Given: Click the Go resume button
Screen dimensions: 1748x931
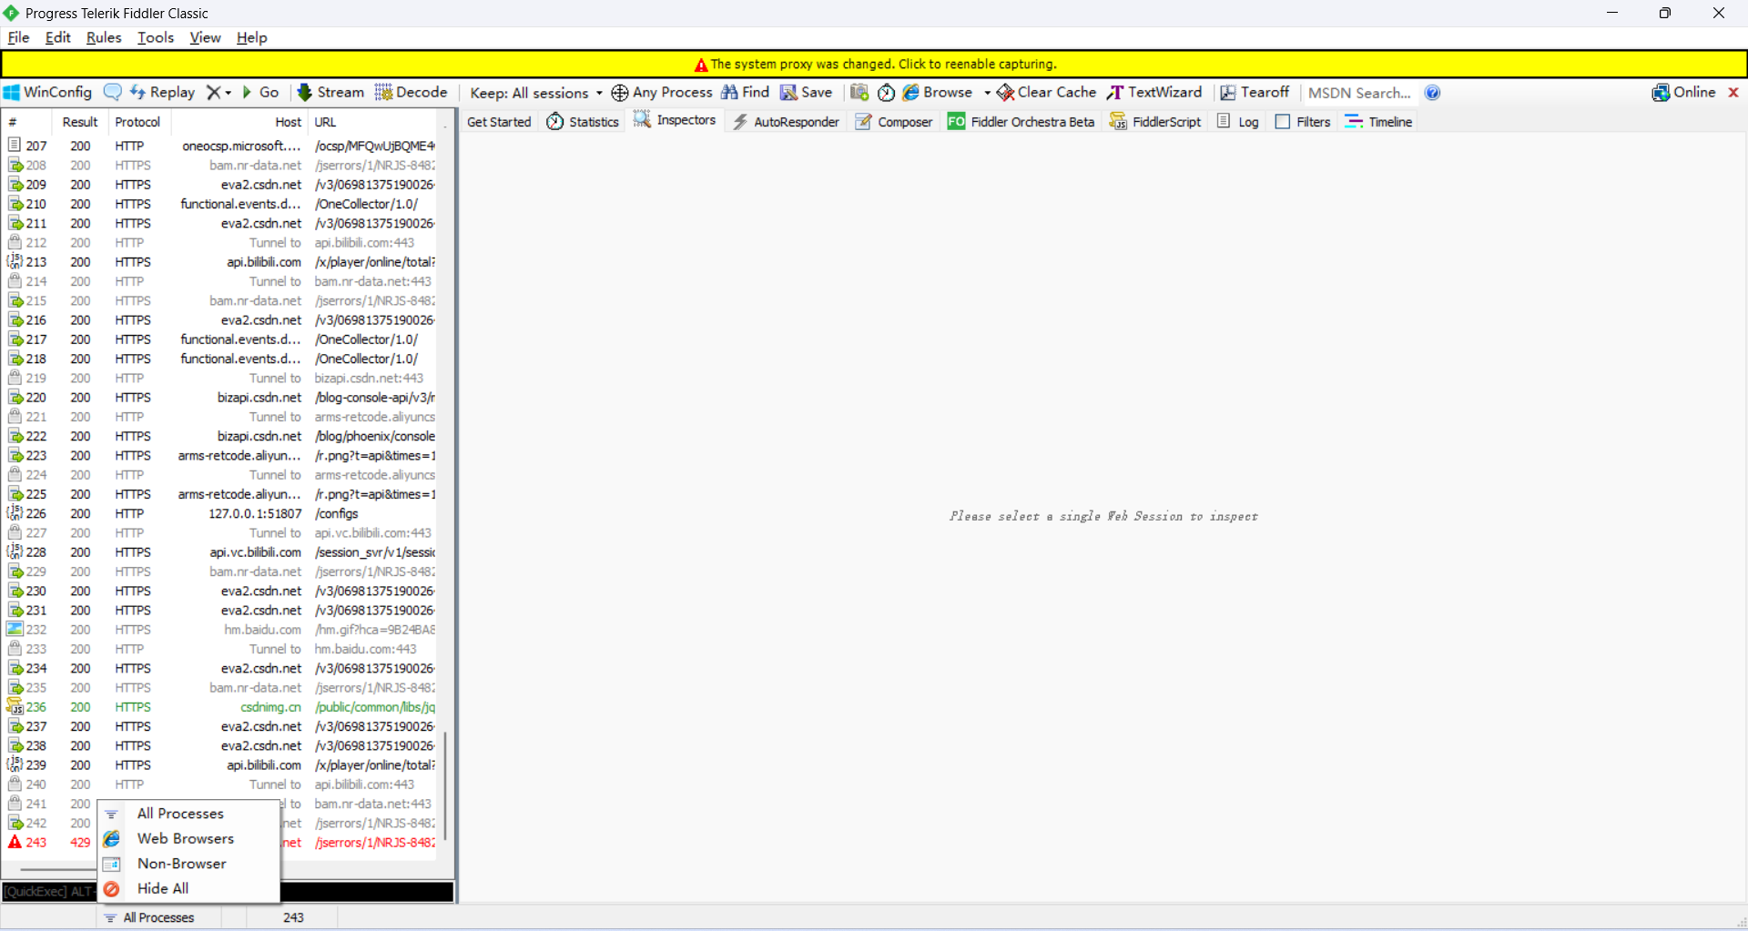Looking at the screenshot, I should coord(260,93).
